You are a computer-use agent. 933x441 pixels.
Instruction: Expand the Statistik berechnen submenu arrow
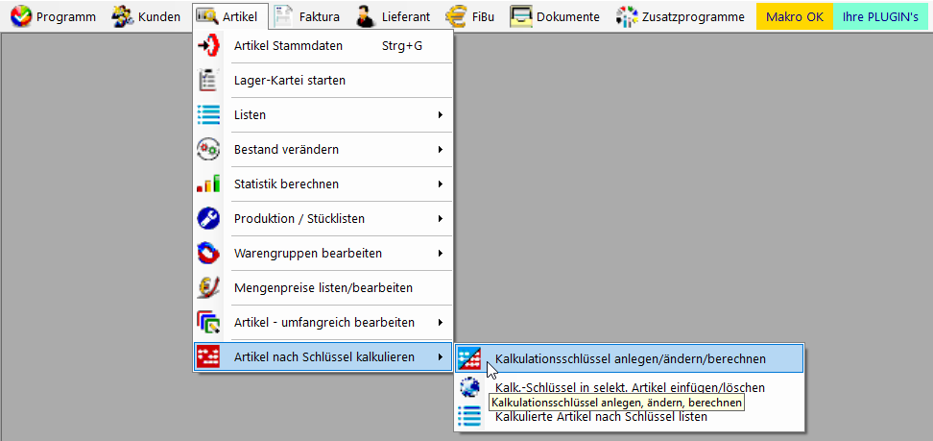[x=441, y=184]
